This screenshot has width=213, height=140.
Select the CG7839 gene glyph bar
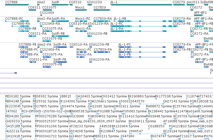coord(102,10)
